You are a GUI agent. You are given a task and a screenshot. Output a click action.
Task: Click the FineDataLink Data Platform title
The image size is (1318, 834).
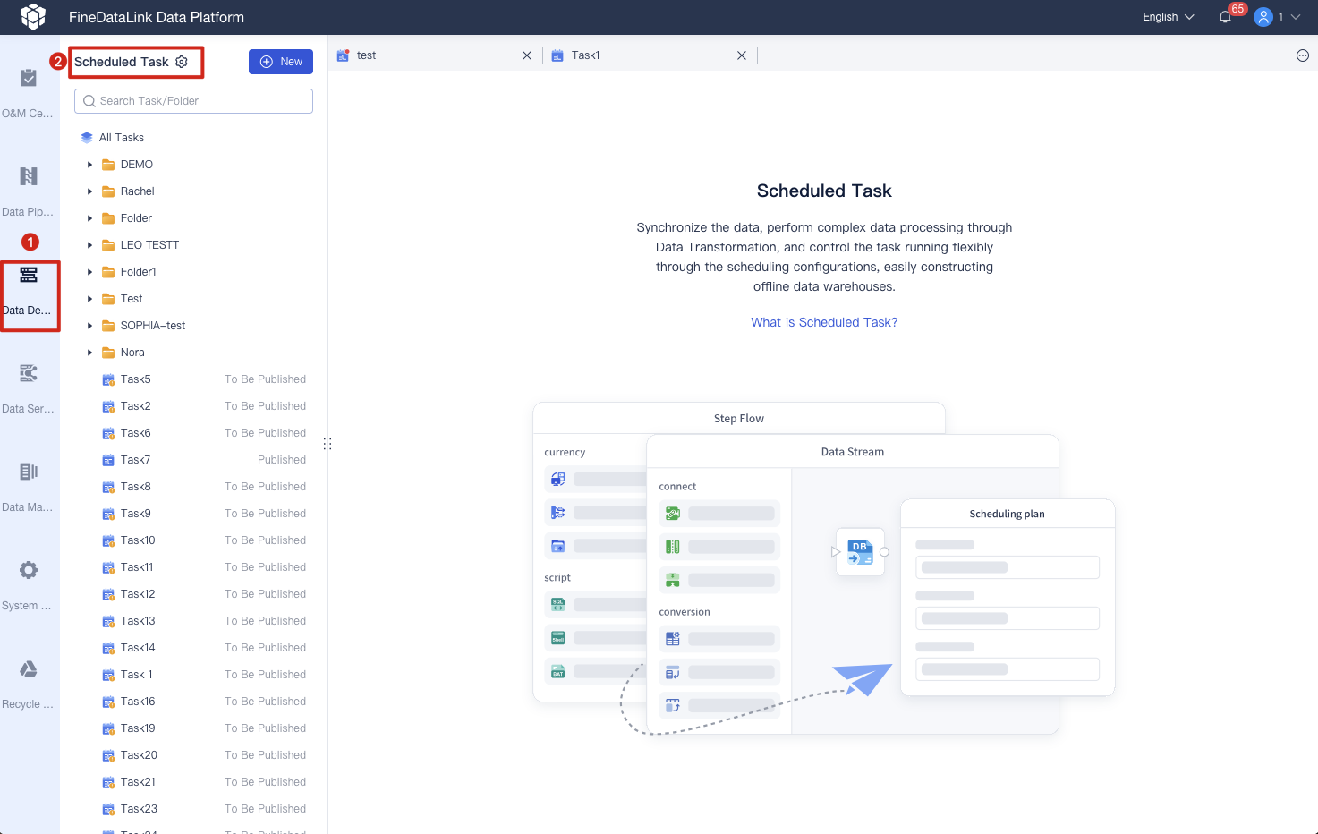[157, 17]
